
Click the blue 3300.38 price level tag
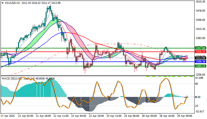(x=200, y=62)
